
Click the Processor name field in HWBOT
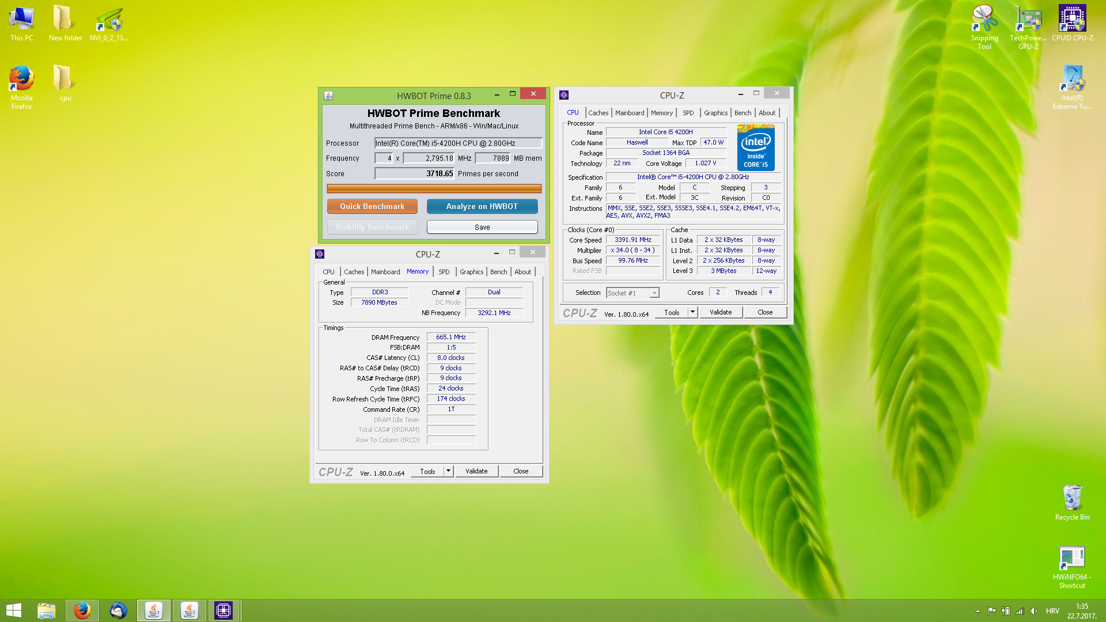(458, 143)
